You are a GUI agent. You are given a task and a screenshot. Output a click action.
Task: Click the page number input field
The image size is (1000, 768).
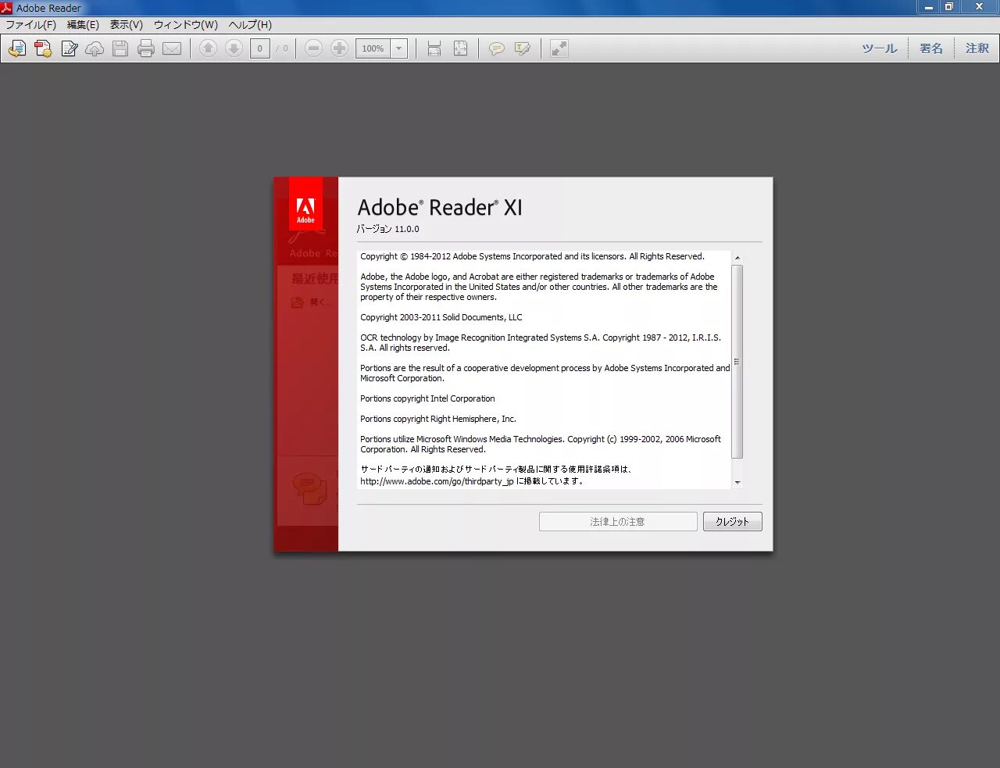pyautogui.click(x=260, y=48)
